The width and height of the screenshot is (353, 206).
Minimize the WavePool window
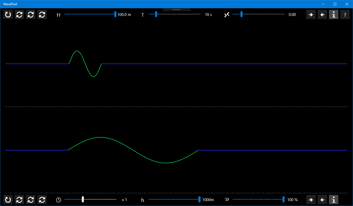tap(323, 4)
